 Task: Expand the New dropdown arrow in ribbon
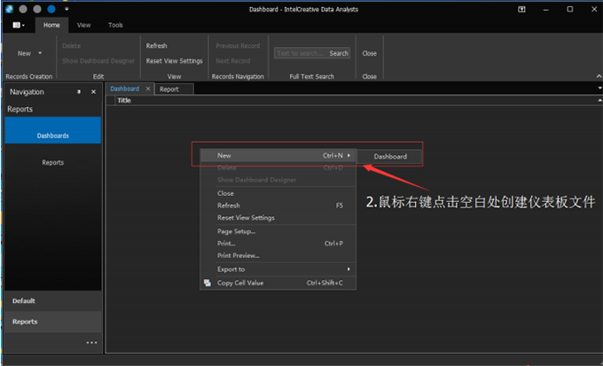point(40,53)
